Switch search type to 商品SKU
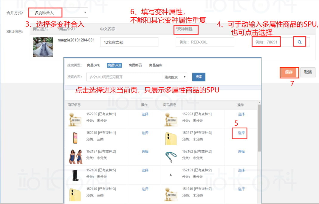 (x=114, y=65)
